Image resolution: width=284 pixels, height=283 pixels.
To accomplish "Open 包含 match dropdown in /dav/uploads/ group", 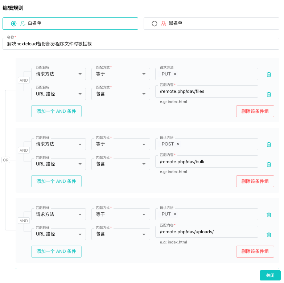I will click(121, 234).
